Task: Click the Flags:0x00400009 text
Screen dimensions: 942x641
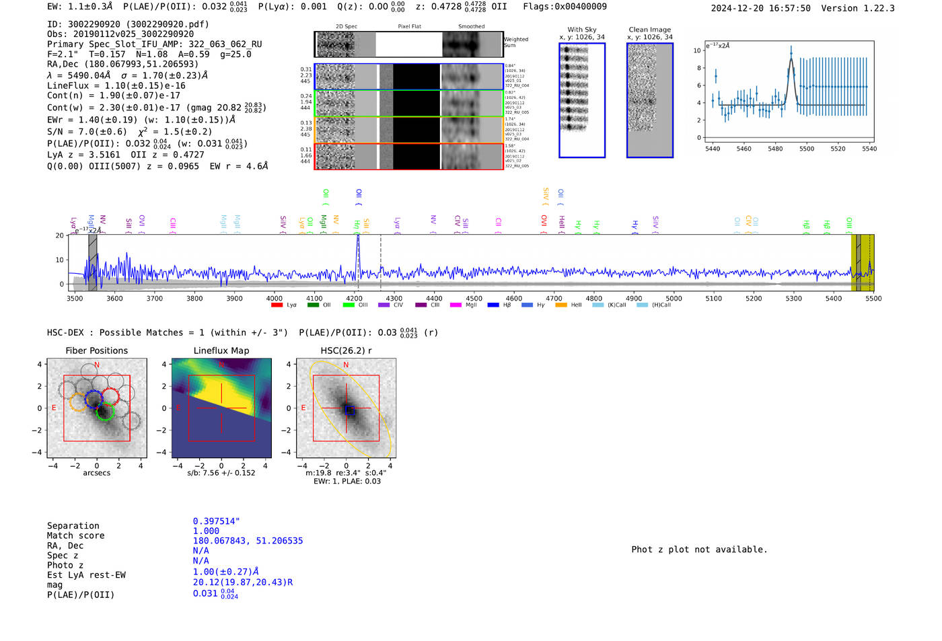Action: (x=565, y=7)
